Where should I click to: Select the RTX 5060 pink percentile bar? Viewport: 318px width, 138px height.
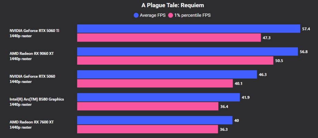pos(155,83)
